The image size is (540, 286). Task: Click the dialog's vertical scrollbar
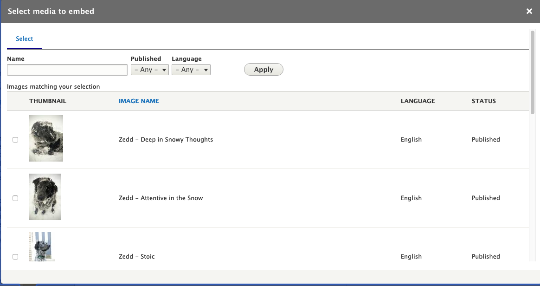click(533, 72)
